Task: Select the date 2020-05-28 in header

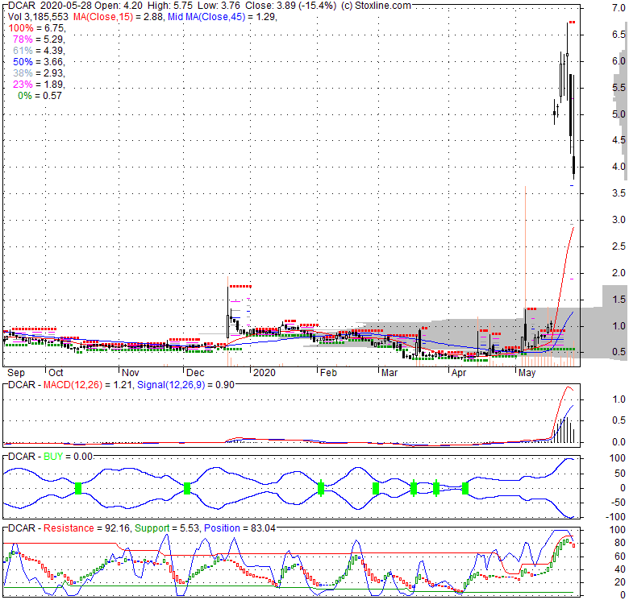Action: coord(66,6)
